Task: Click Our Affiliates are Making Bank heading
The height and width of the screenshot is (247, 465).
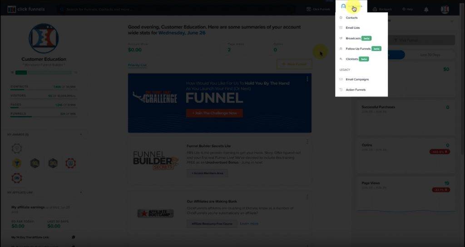Action: tap(212, 201)
